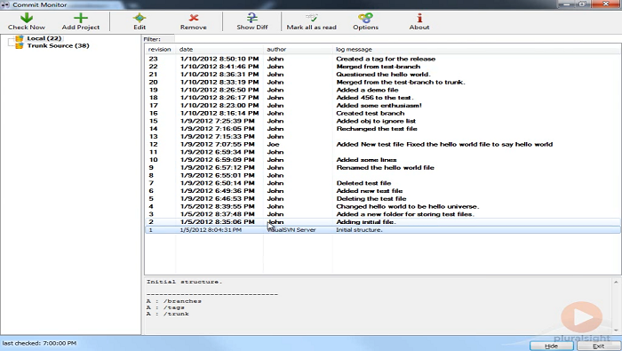Click the '/tags' line in details pane
622x351 pixels.
click(165, 307)
